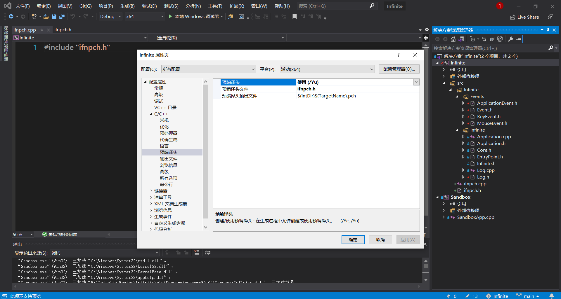Open the 生成(B) menu
Viewport: 561px width, 299px height.
tap(127, 6)
